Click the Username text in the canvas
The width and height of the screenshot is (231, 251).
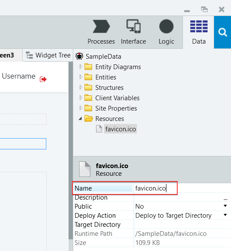(x=19, y=76)
